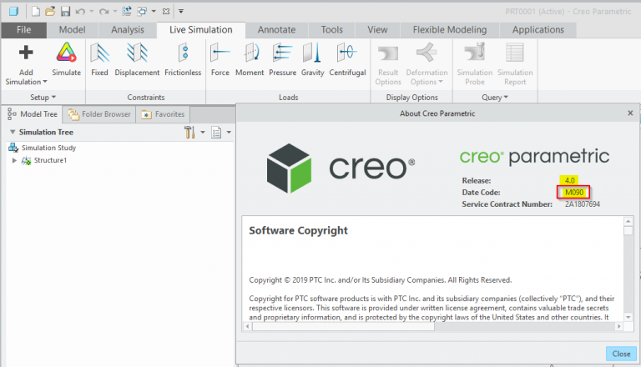Click the Redo arrow icon
641x367 pixels.
(x=103, y=12)
